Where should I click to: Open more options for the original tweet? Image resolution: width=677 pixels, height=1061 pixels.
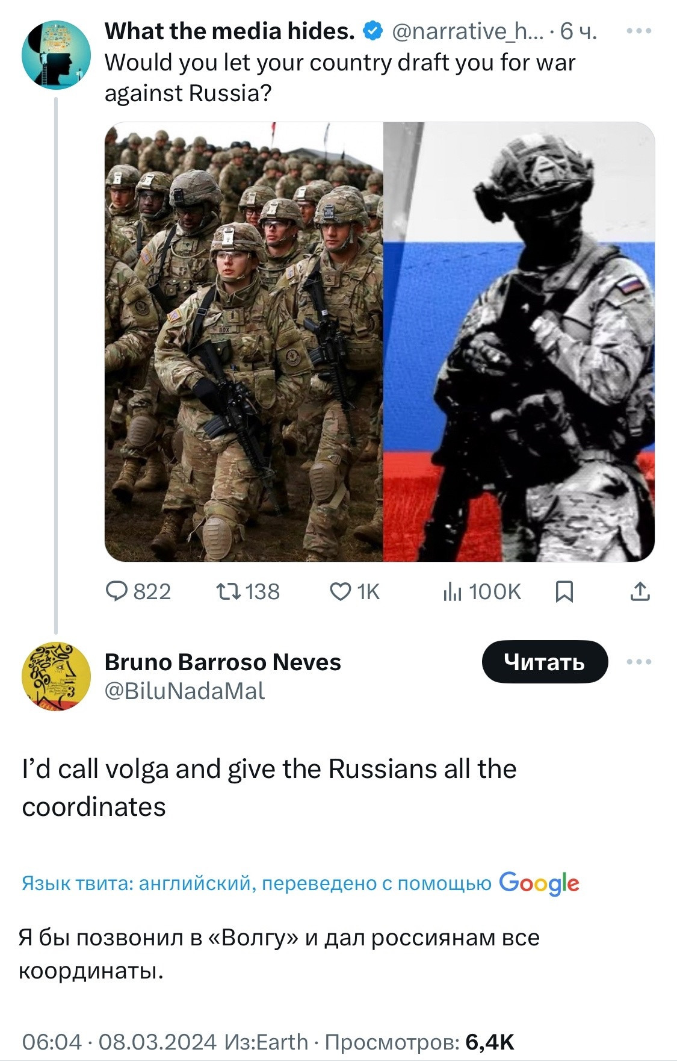tap(638, 31)
